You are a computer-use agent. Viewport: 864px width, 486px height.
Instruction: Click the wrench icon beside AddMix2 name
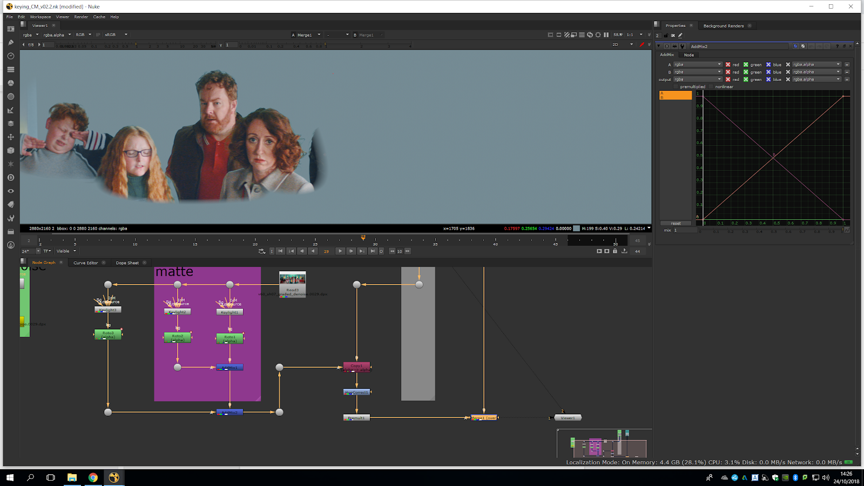pyautogui.click(x=682, y=46)
